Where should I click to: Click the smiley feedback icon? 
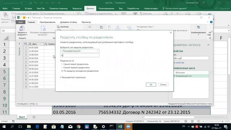pos(24,18)
